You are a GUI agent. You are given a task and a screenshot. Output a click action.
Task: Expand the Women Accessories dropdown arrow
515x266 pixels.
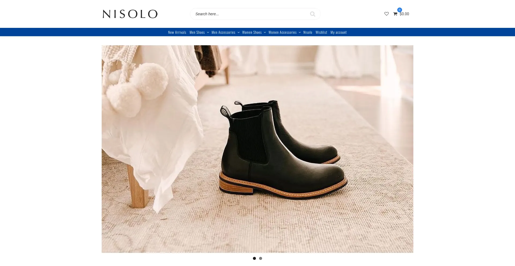[x=300, y=32]
